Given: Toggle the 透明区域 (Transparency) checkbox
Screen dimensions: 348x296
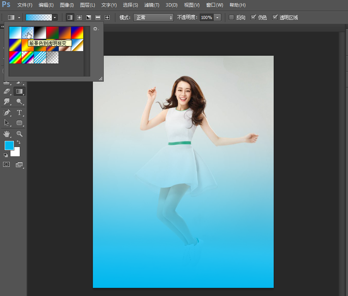Looking at the screenshot, I should (275, 17).
